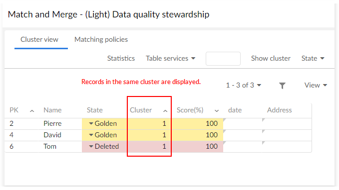Select the Tom record row name

pos(50,147)
